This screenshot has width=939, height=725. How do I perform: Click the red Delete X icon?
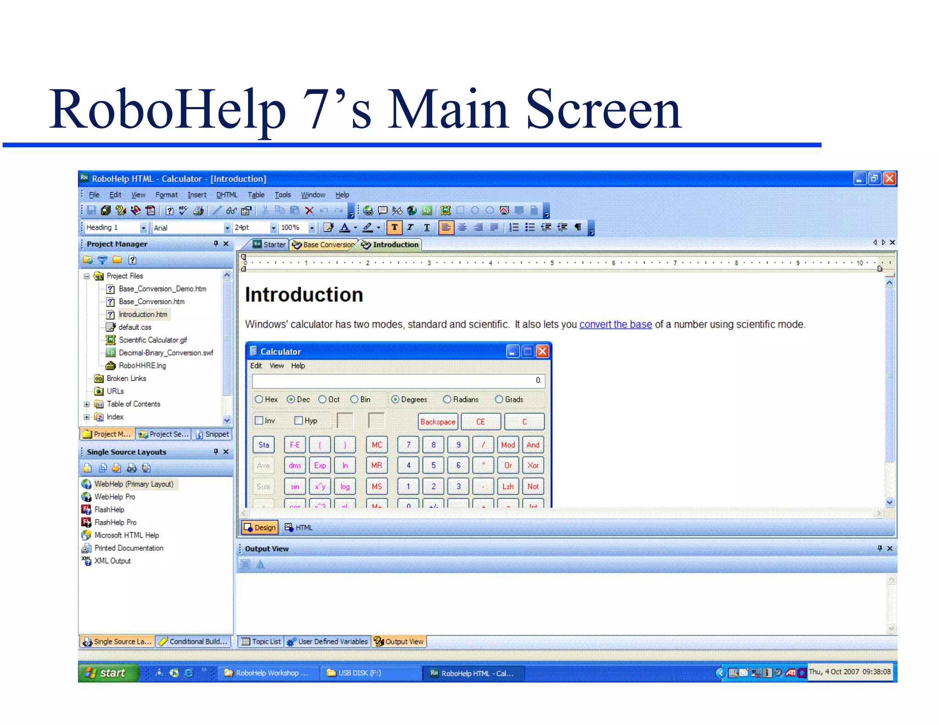tap(309, 210)
